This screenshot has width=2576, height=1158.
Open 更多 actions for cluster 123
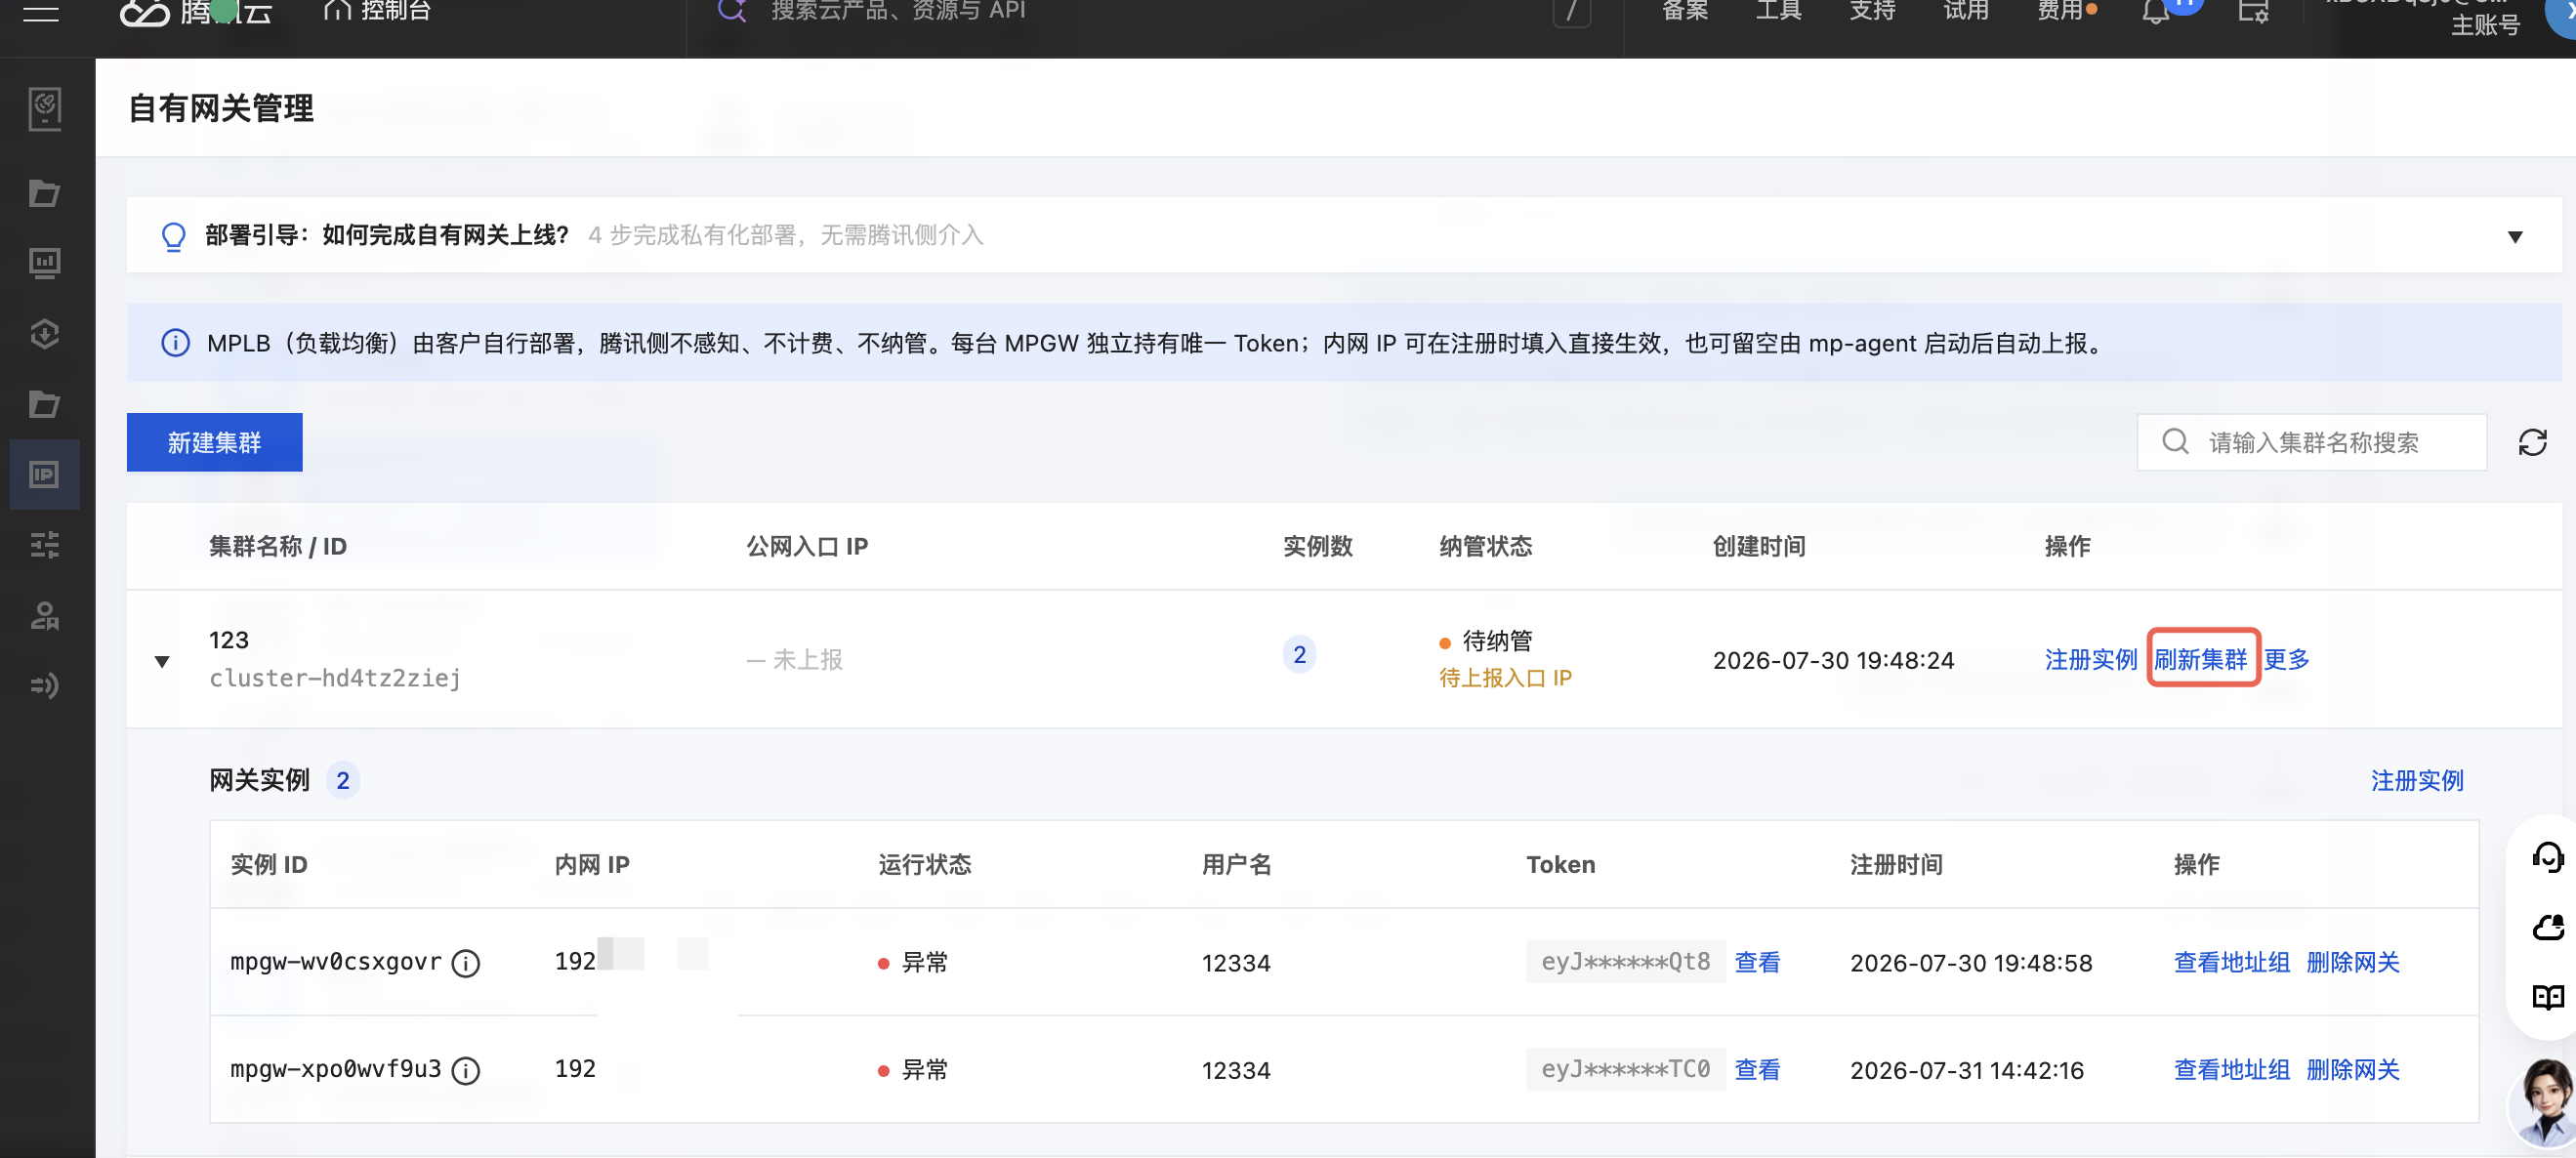pos(2286,660)
